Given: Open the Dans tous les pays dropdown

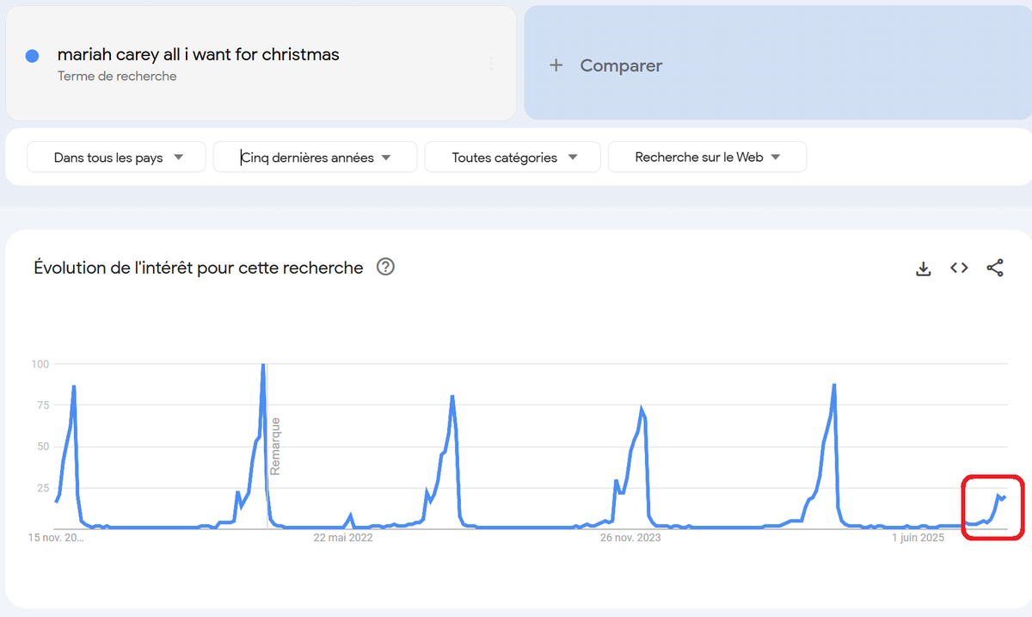Looking at the screenshot, I should 116,157.
